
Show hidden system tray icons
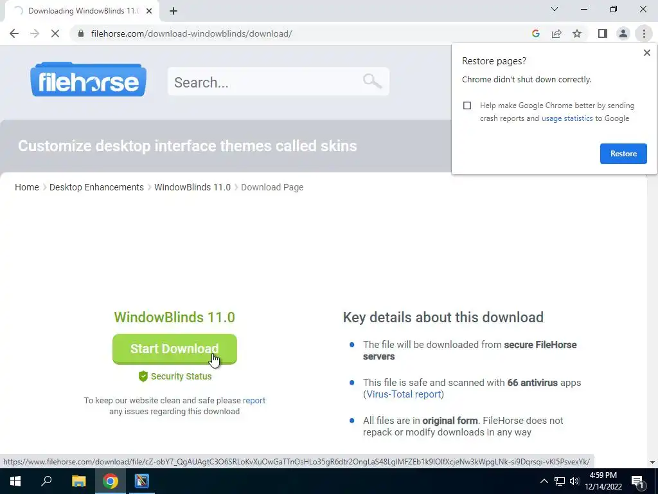click(x=544, y=481)
